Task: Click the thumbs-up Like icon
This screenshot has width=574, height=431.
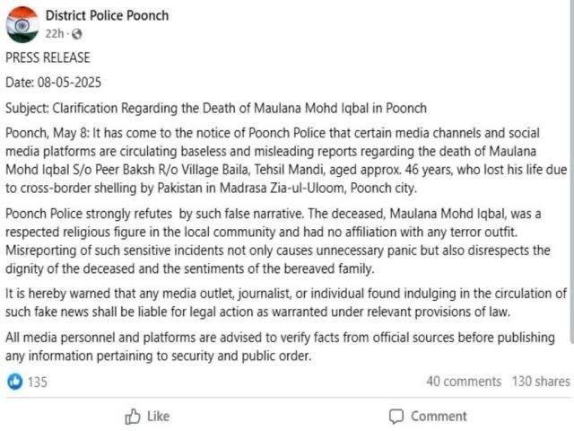Action: 133,417
